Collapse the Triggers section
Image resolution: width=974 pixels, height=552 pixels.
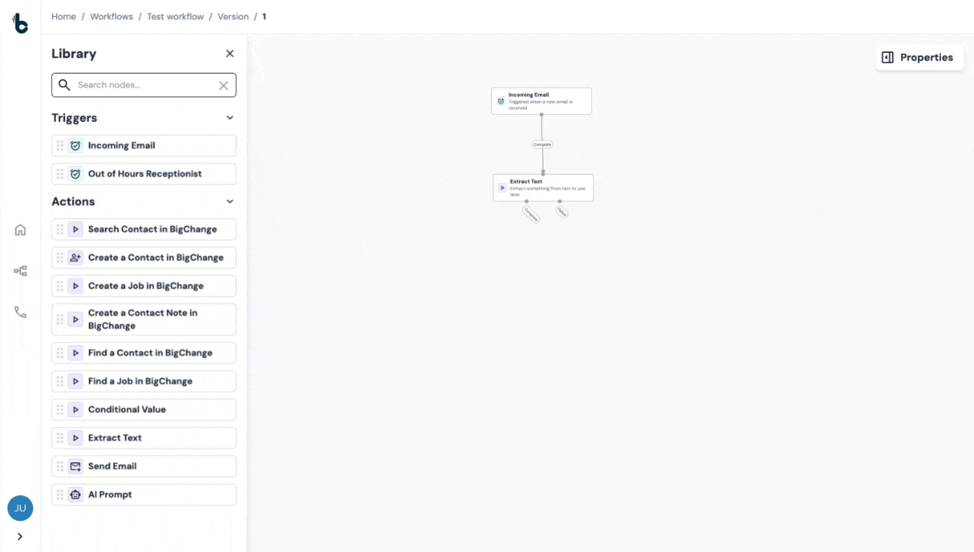(x=229, y=117)
